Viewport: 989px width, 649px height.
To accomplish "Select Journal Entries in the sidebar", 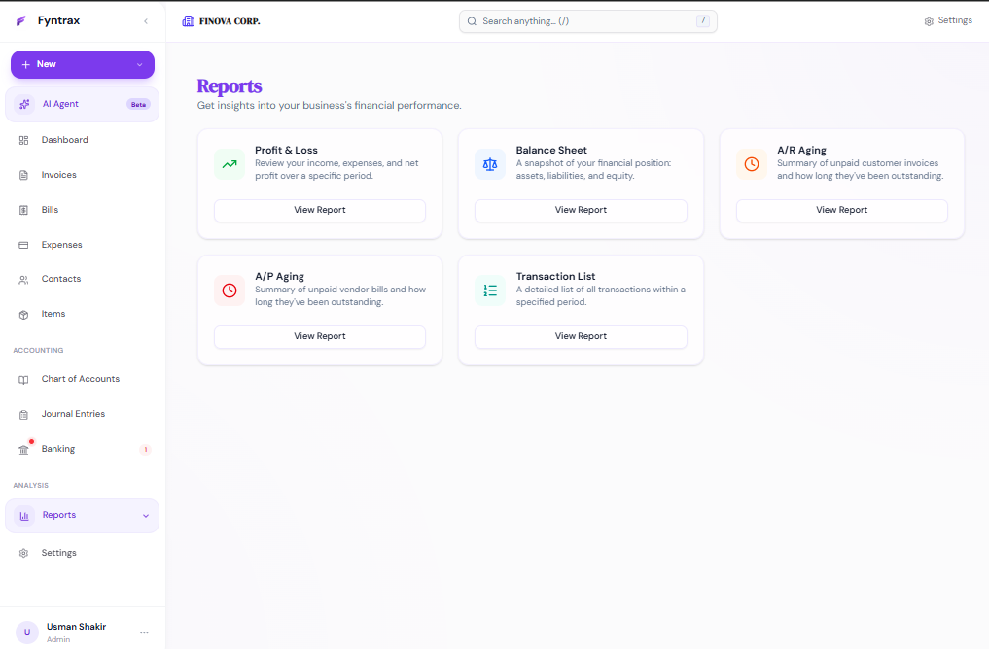I will [x=82, y=414].
